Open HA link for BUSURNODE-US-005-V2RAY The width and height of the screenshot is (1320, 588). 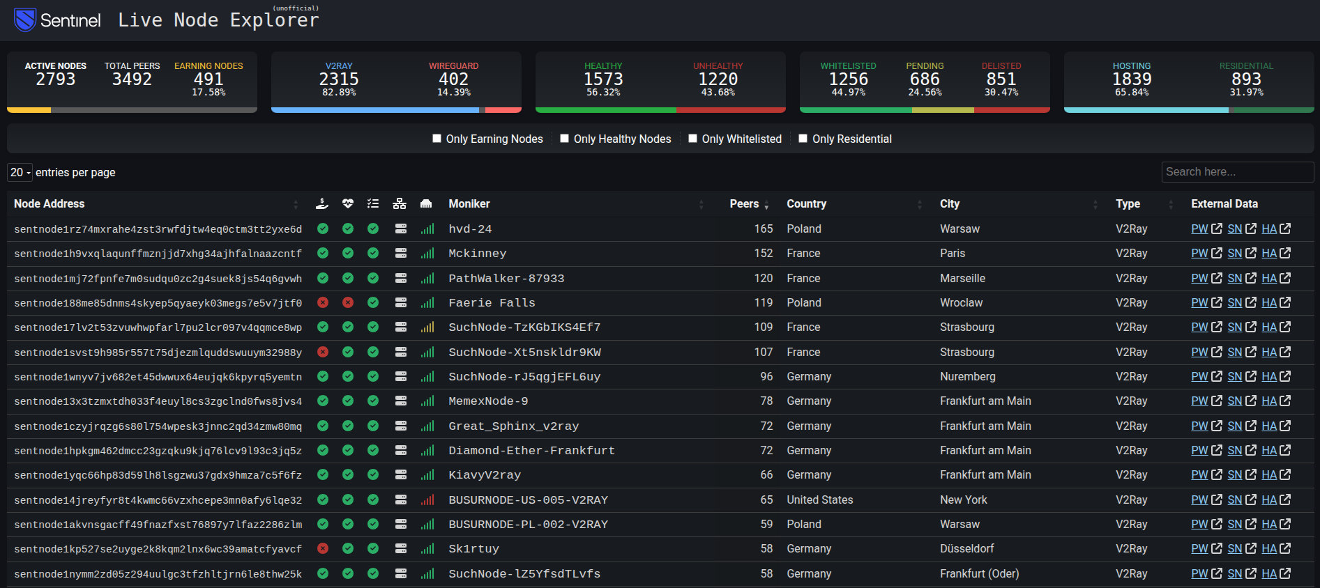click(x=1269, y=500)
